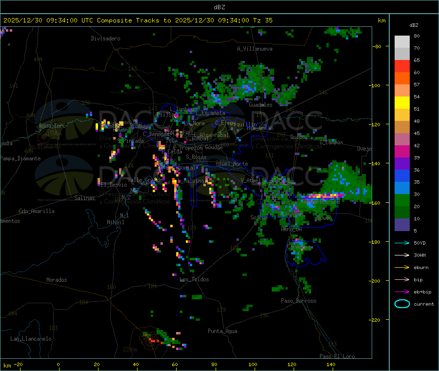439x371 pixels.
Task: Click the Punta_Agua map label
Action: [222, 331]
